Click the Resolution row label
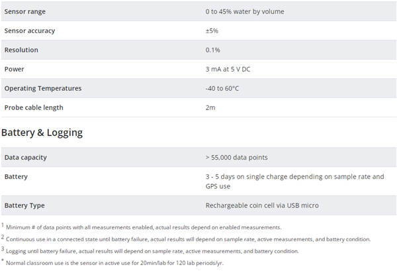 [21, 50]
